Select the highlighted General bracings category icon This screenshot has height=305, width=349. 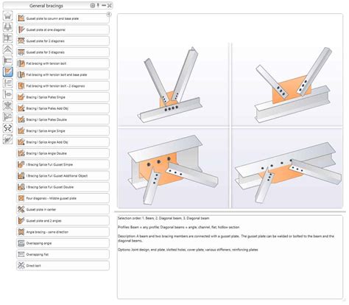click(7, 72)
